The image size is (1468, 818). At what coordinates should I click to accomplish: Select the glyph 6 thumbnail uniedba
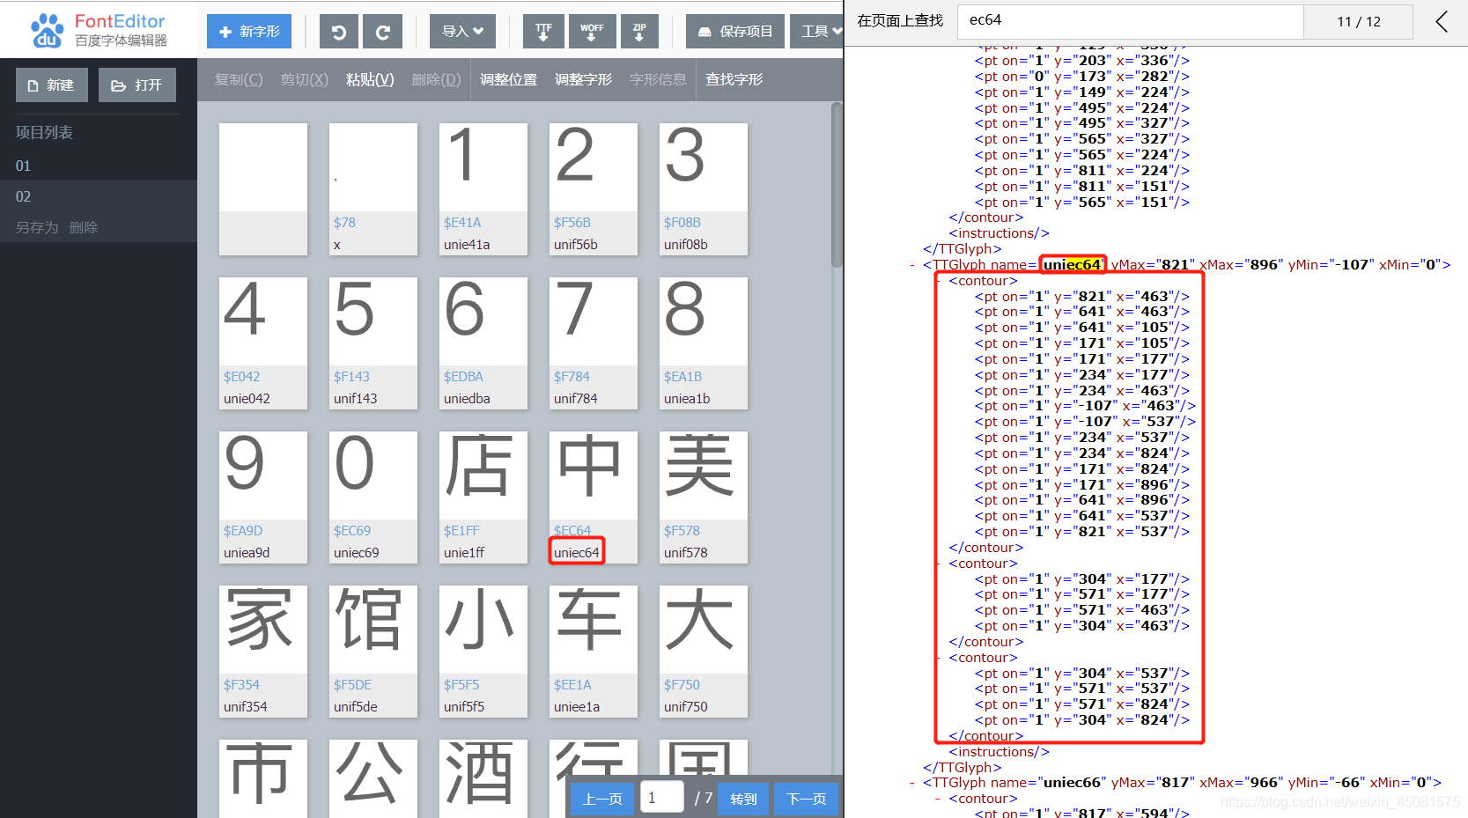click(483, 343)
